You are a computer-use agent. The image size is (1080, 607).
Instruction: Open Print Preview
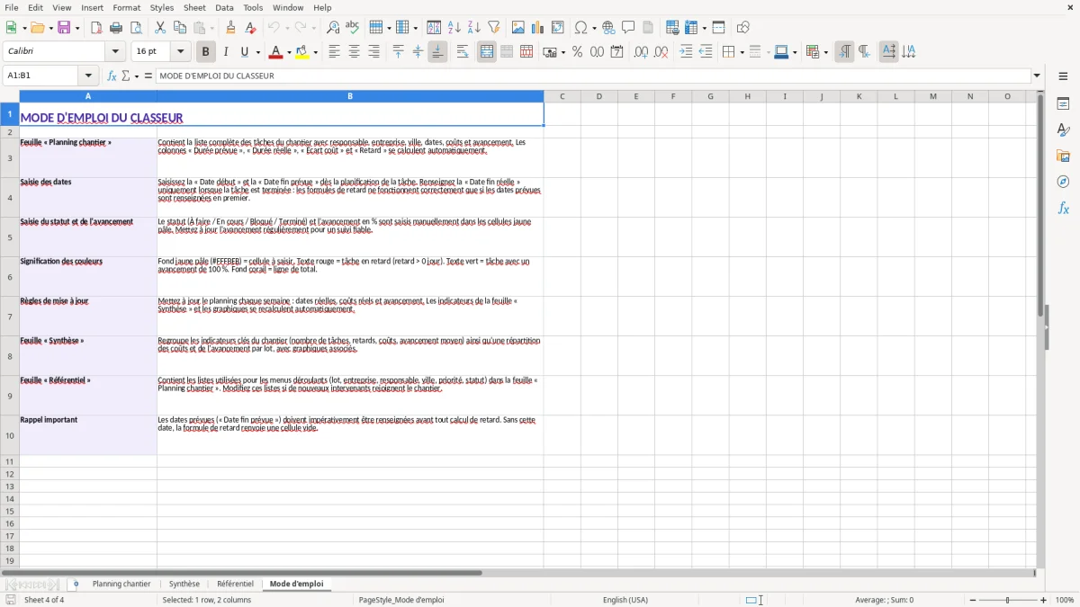coord(136,28)
